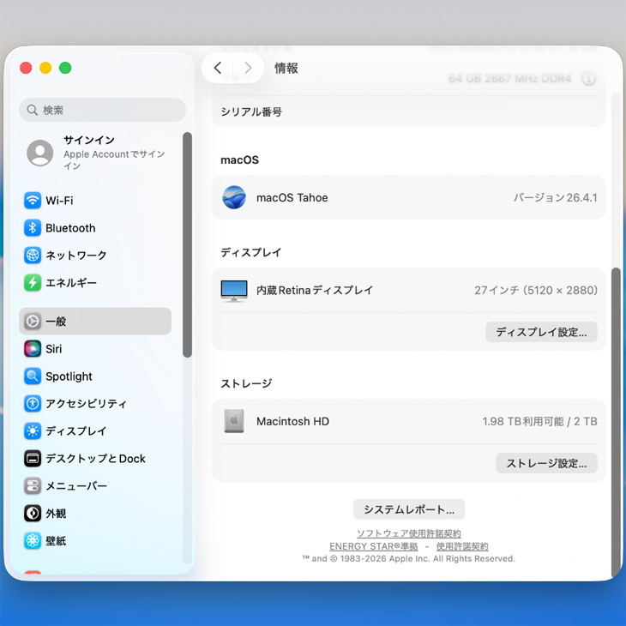The image size is (626, 626).
Task: Open the アクセシビリティ icon
Action: point(33,404)
